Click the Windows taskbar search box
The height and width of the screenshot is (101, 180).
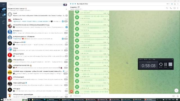(x=16, y=100)
